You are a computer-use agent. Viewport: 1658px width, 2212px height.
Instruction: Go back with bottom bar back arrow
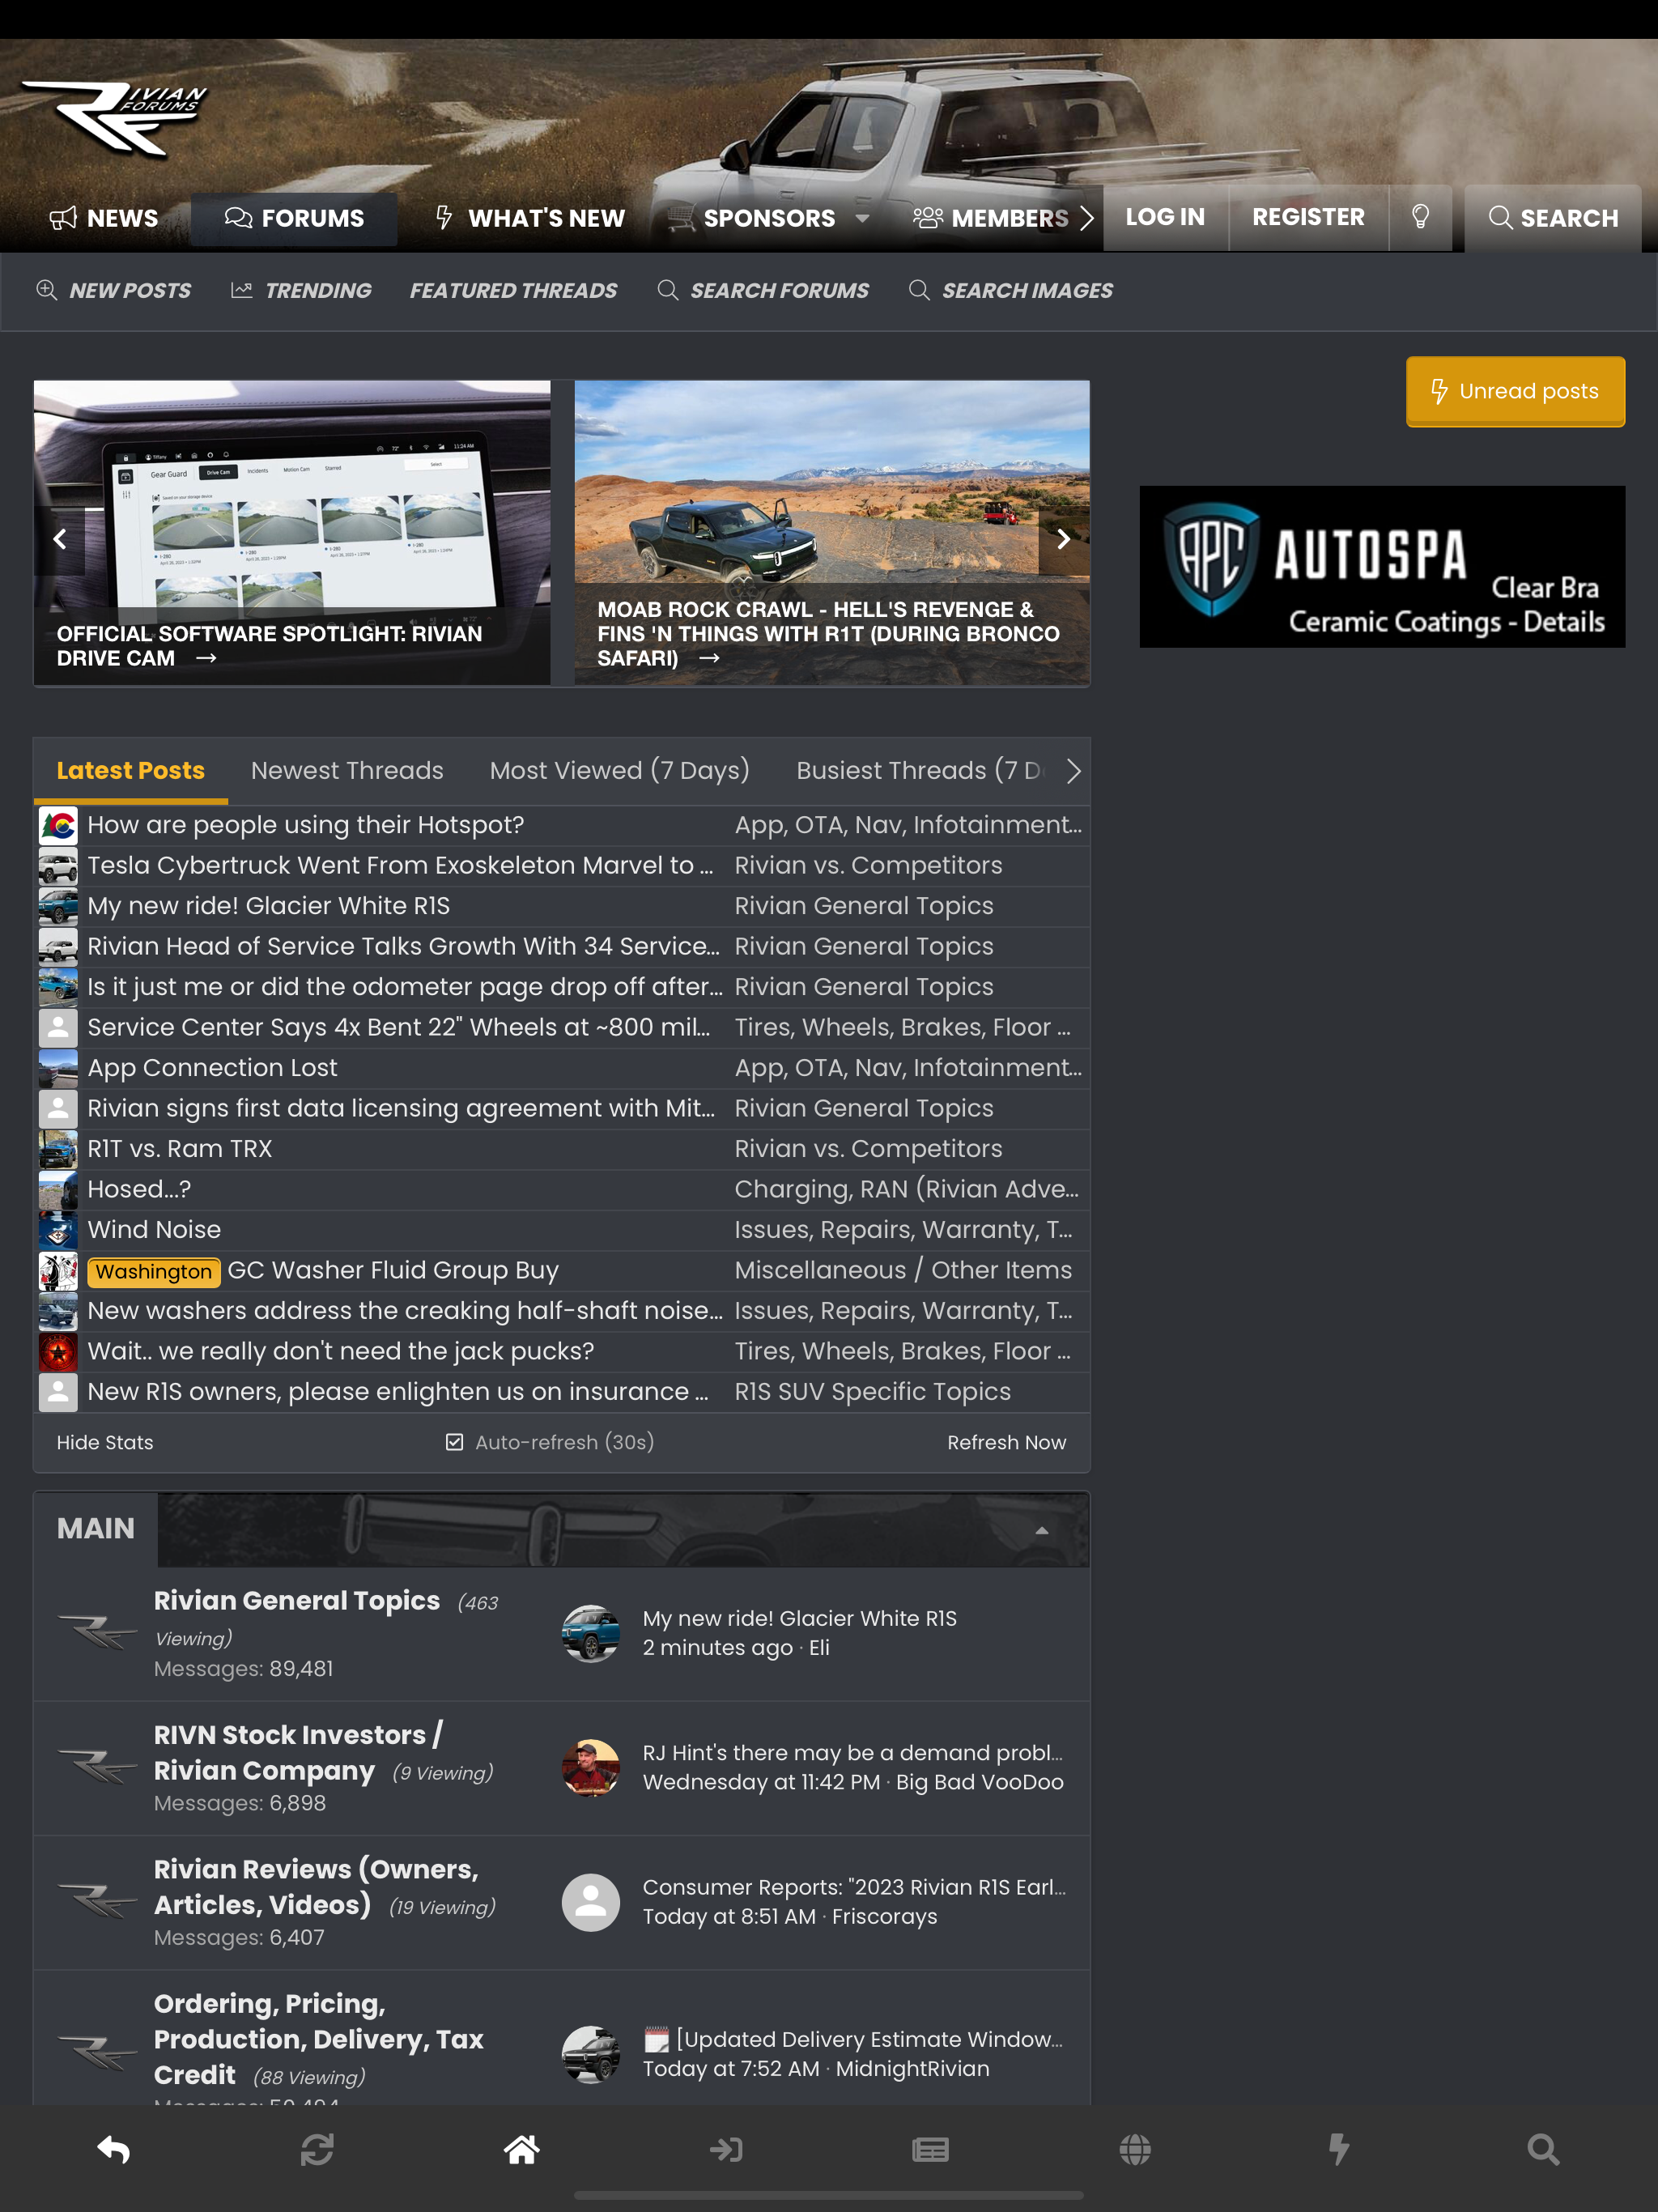(114, 2149)
